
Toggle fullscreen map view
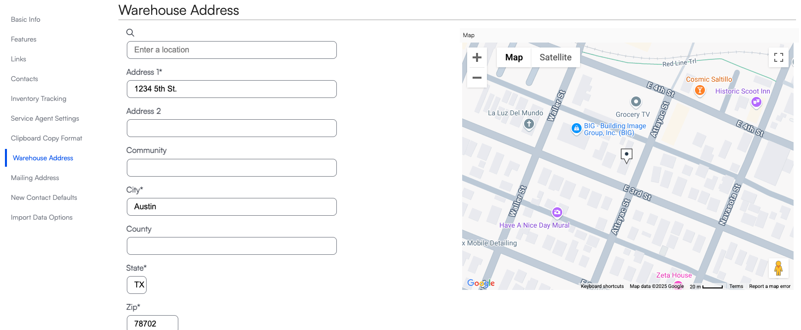click(x=778, y=57)
